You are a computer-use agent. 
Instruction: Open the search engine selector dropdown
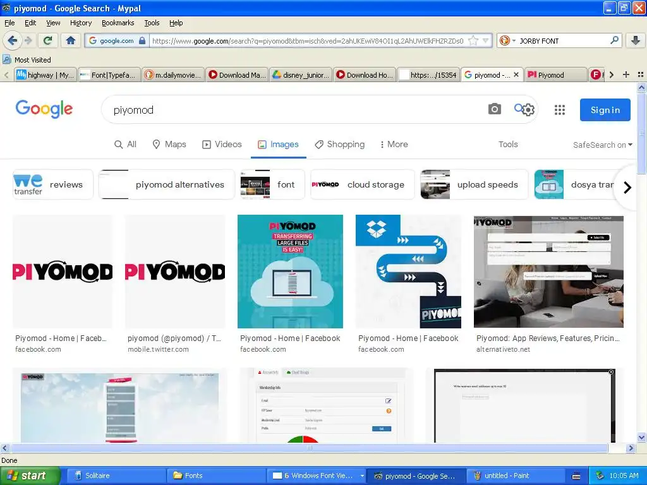pos(507,40)
